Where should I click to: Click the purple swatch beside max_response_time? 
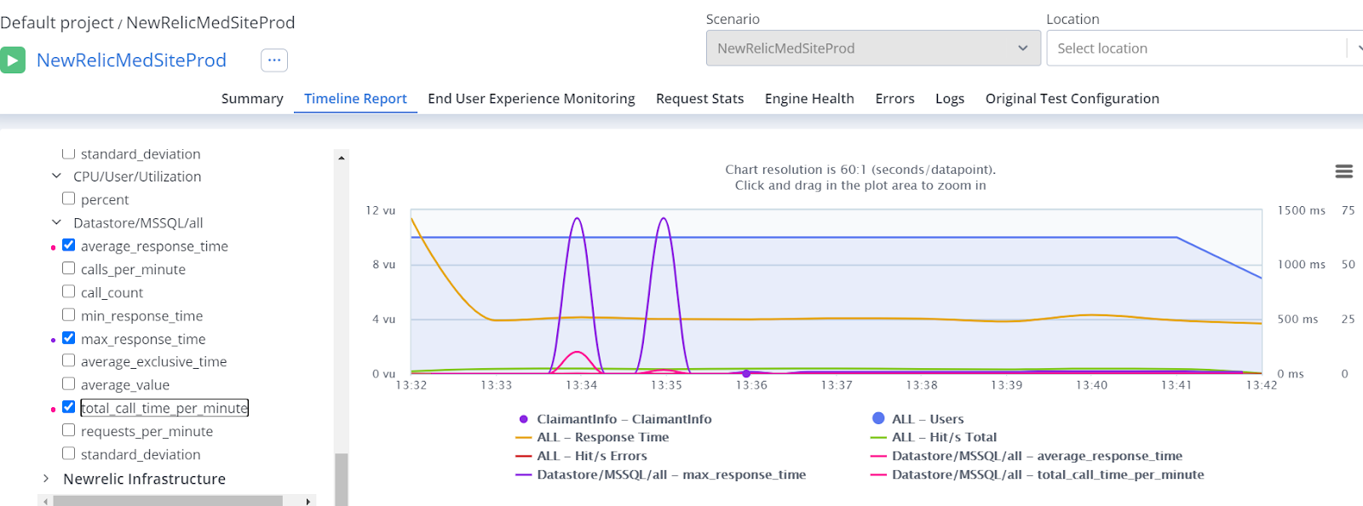pos(53,340)
